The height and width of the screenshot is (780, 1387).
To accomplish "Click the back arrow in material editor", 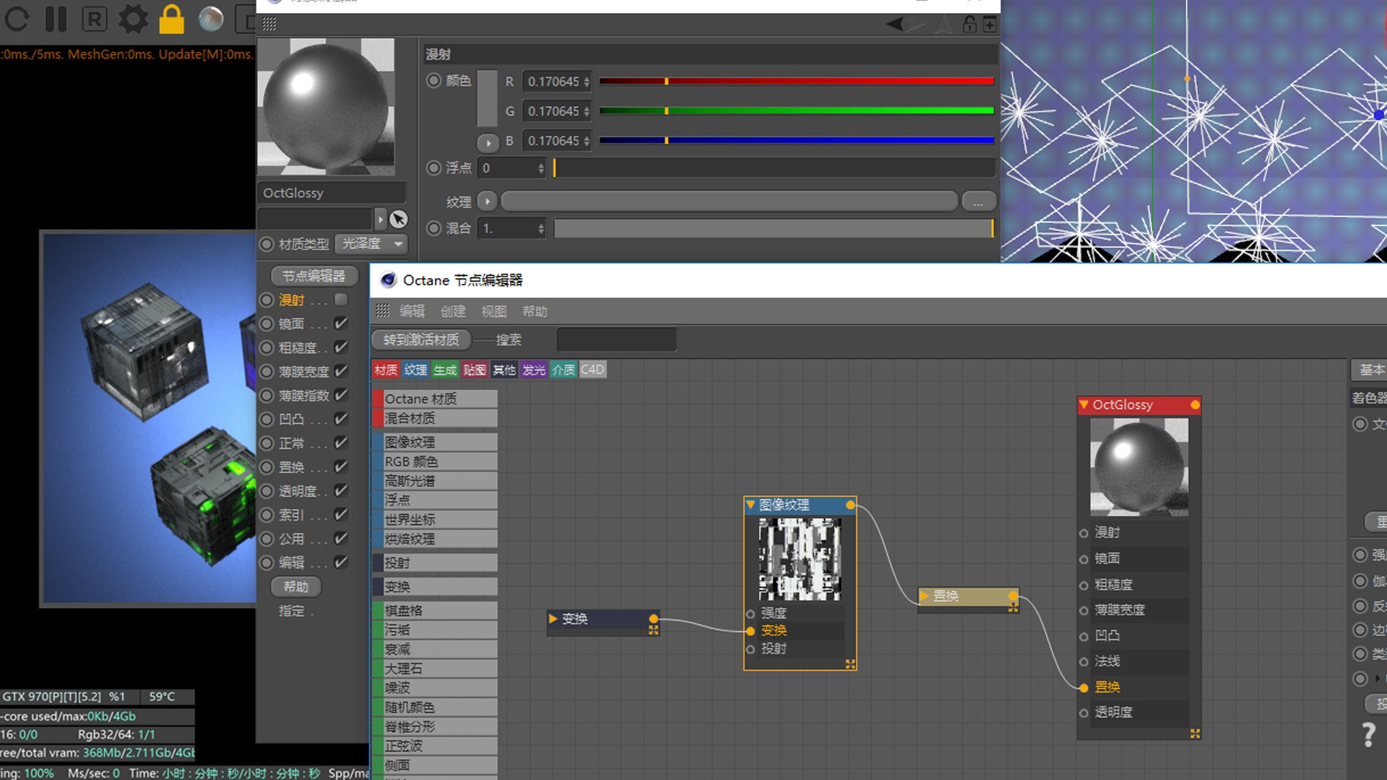I will coord(896,25).
